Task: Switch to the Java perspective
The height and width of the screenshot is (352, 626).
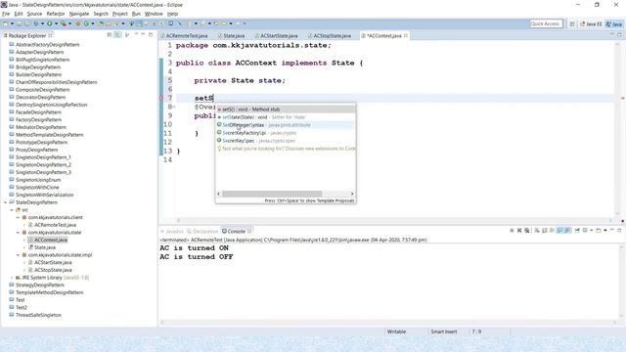Action: [x=614, y=23]
